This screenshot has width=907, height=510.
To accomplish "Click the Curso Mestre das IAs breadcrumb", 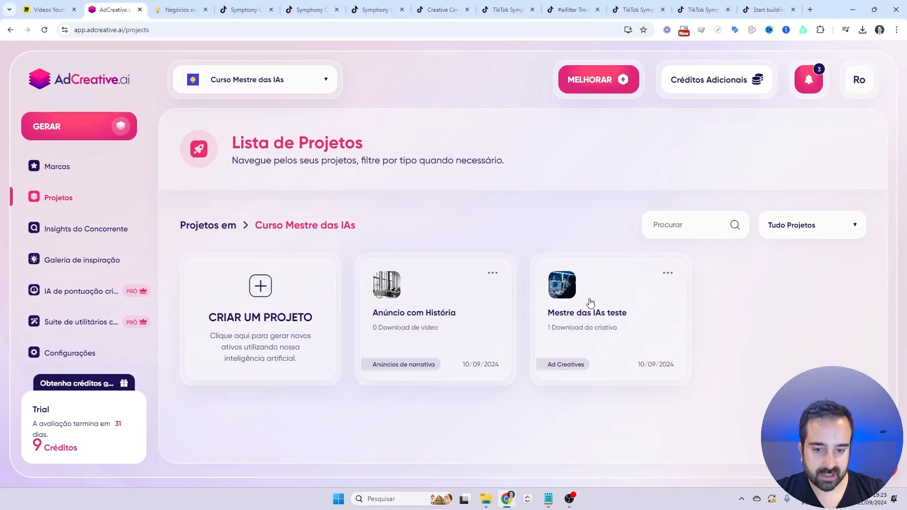I will click(305, 225).
